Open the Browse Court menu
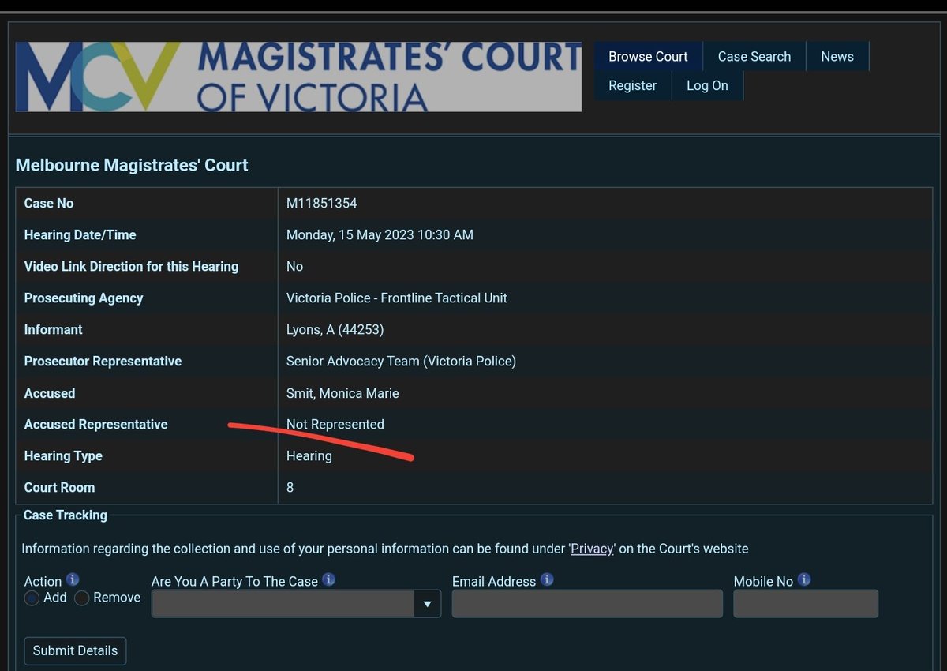The image size is (947, 671). point(648,57)
